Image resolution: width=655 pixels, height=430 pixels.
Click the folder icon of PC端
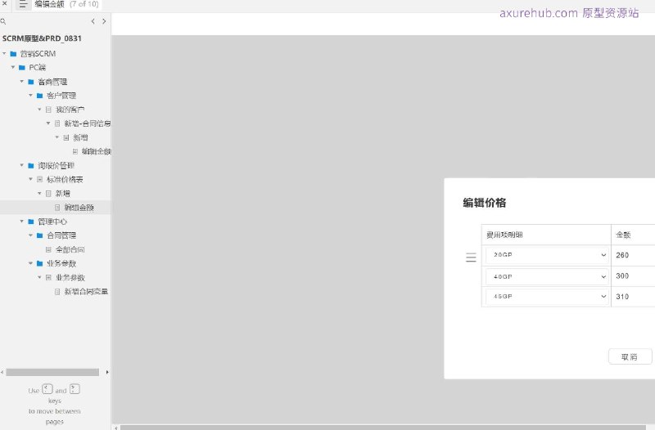[x=22, y=68]
